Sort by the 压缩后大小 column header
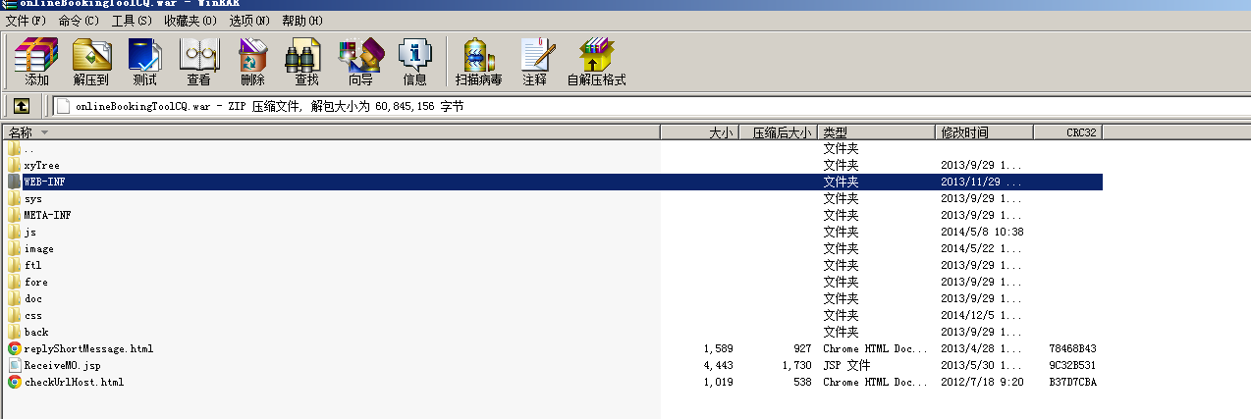Viewport: 1251px width, 419px height. (x=778, y=132)
